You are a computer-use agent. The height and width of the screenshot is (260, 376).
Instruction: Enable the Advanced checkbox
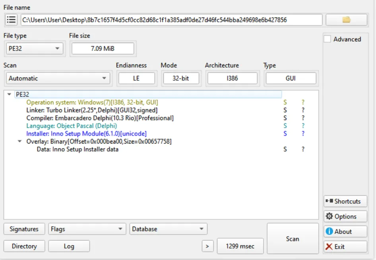[328, 39]
